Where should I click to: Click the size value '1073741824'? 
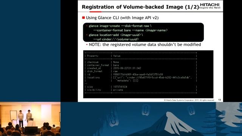point(120,87)
